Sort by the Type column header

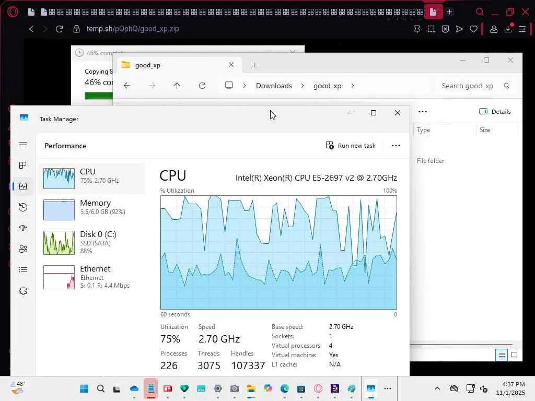coord(445,130)
